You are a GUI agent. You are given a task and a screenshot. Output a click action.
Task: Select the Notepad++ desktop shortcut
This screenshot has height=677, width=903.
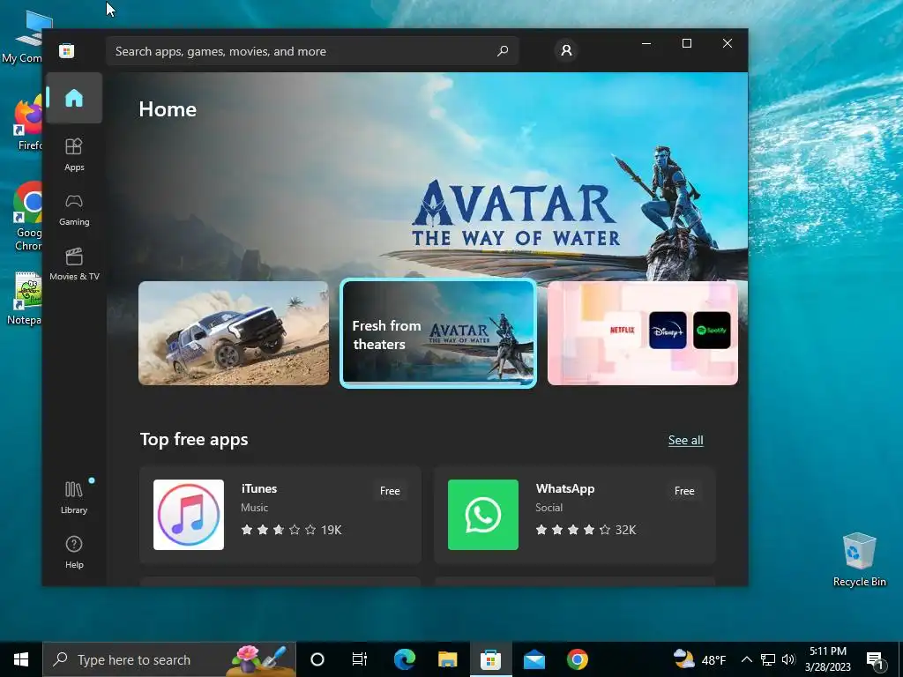click(26, 298)
